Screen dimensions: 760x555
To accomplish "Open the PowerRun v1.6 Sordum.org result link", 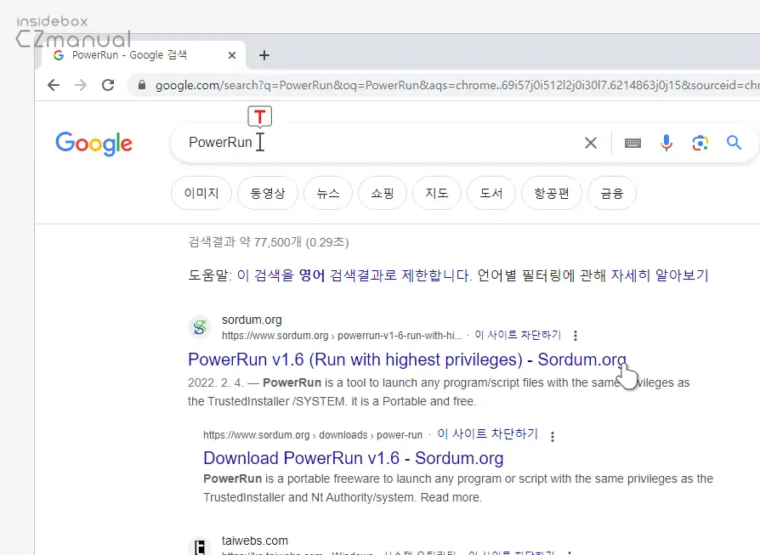I will tap(406, 360).
